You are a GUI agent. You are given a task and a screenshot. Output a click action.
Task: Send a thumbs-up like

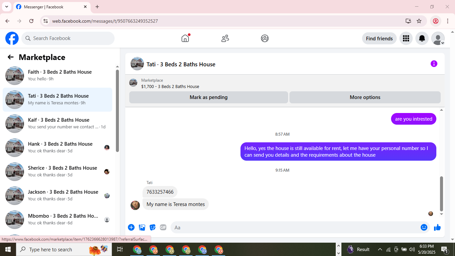pyautogui.click(x=437, y=227)
